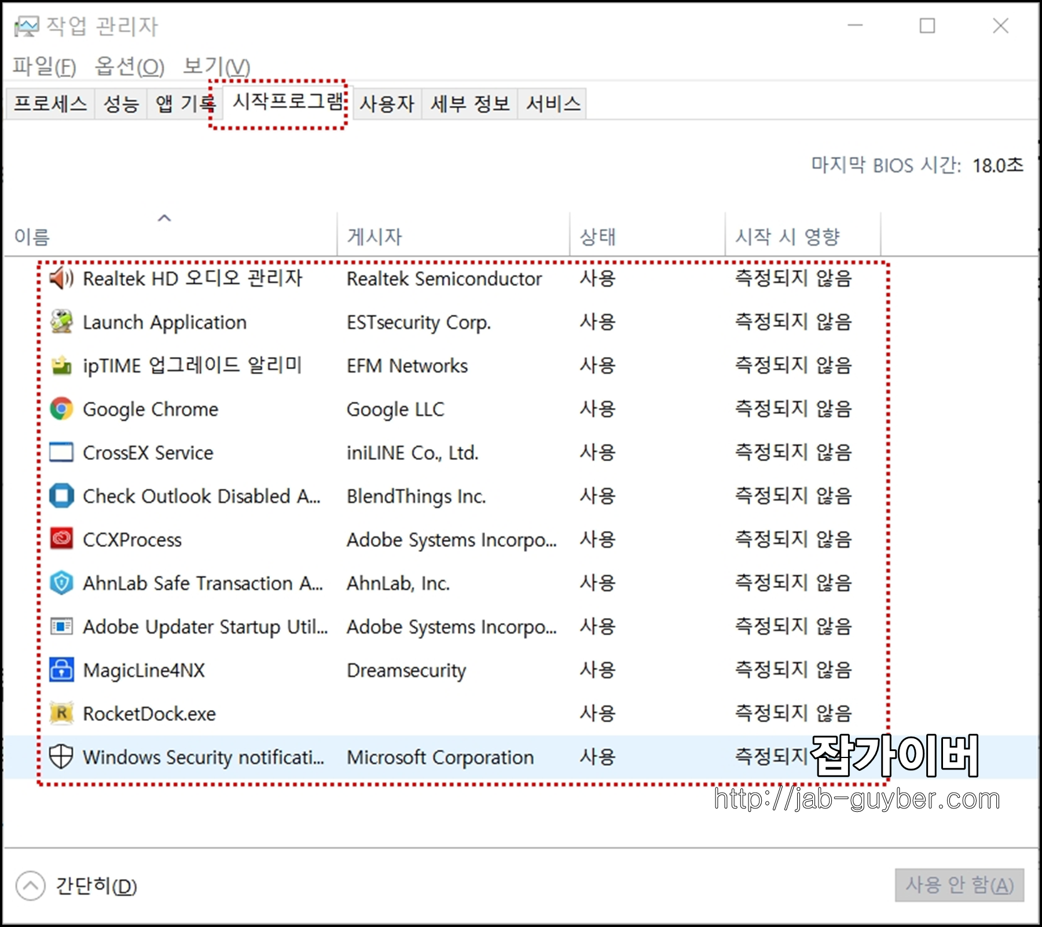Select the MagicLine4NX row name
Viewport: 1042px width, 927px height.
[144, 670]
